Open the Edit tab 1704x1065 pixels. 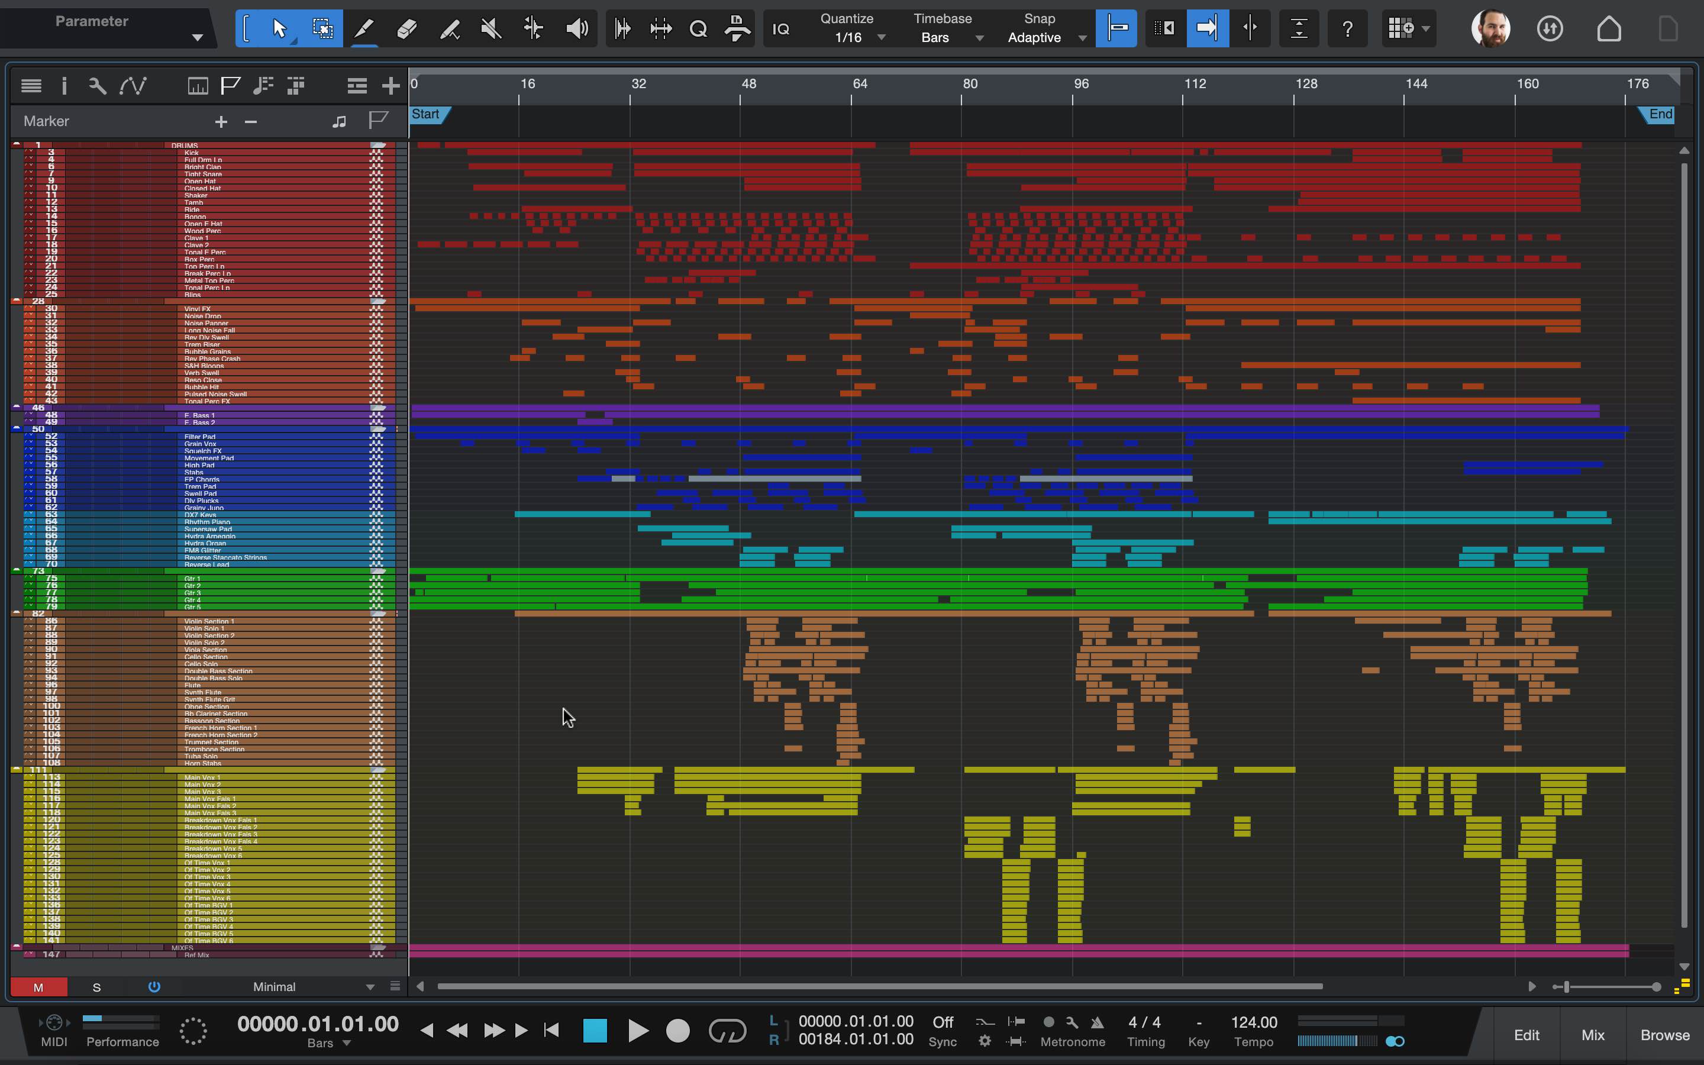tap(1526, 1035)
